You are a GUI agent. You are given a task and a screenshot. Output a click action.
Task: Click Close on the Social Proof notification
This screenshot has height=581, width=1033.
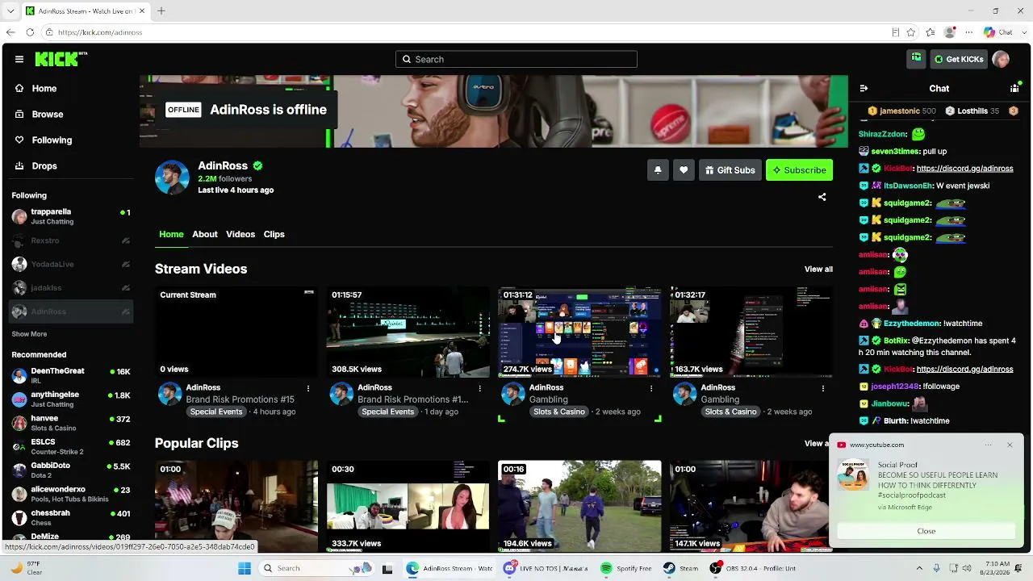[926, 531]
